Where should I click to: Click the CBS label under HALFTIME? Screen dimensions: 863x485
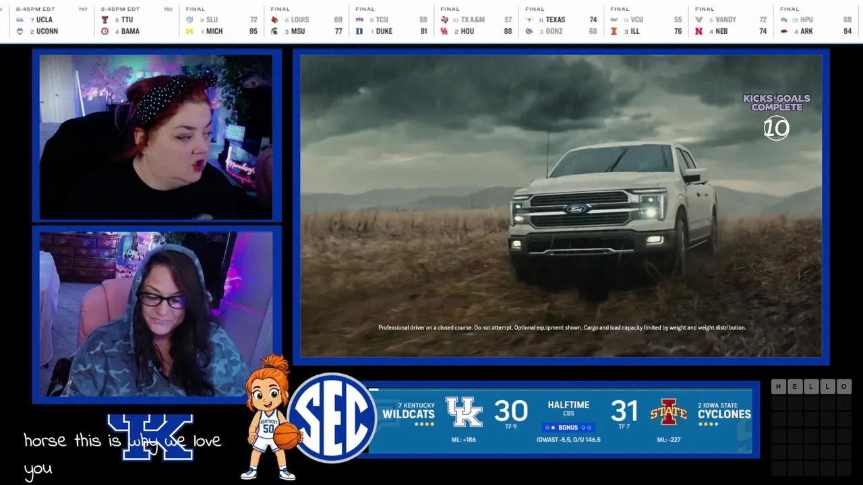click(x=568, y=414)
